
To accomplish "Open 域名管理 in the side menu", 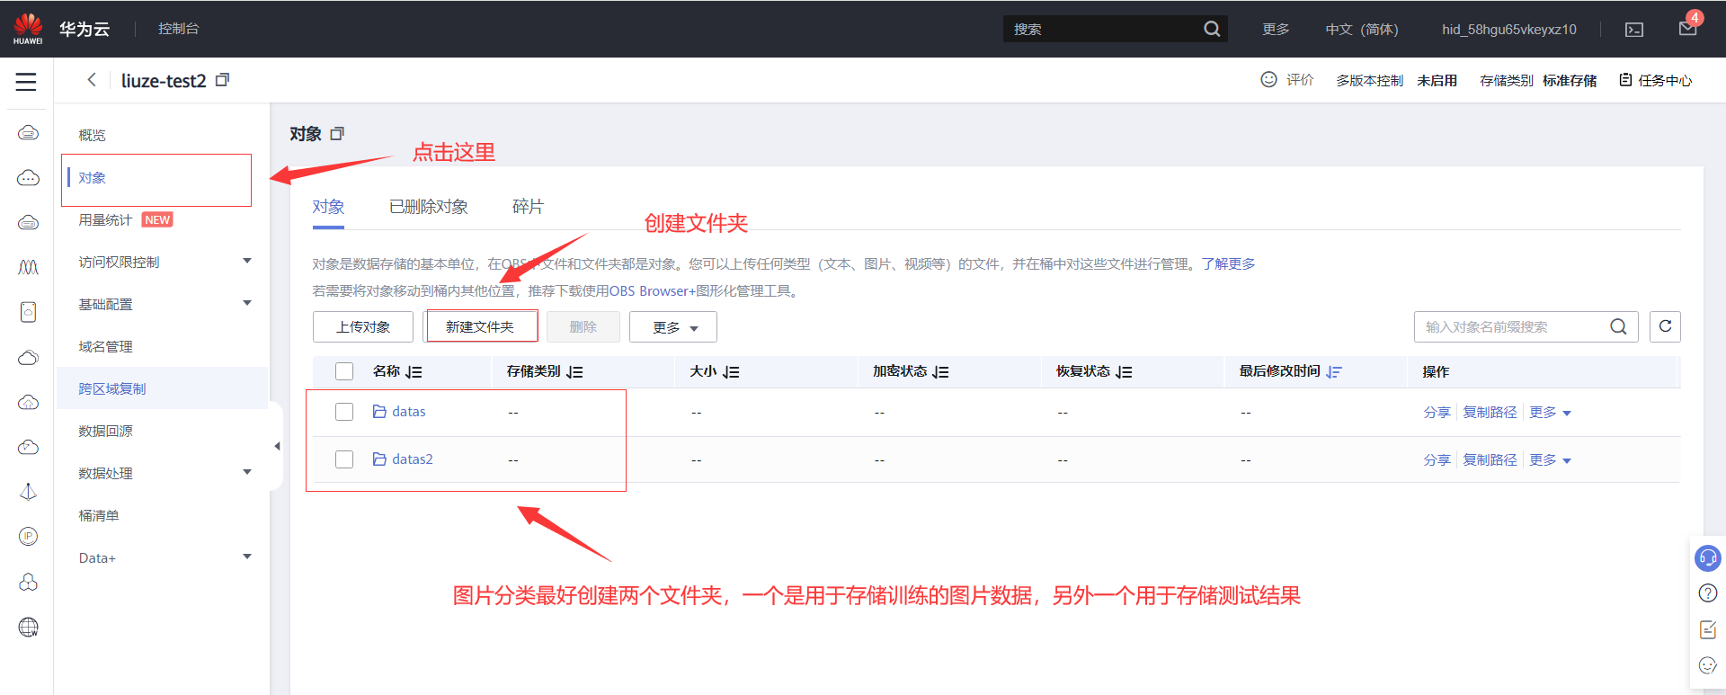I will [105, 346].
